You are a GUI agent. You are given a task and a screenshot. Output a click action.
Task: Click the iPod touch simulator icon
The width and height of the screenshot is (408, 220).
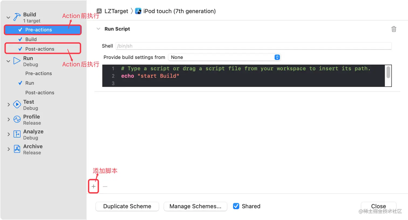click(138, 11)
